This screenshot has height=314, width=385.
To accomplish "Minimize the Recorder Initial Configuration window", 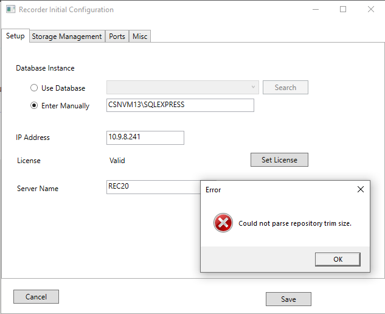I will [315, 10].
